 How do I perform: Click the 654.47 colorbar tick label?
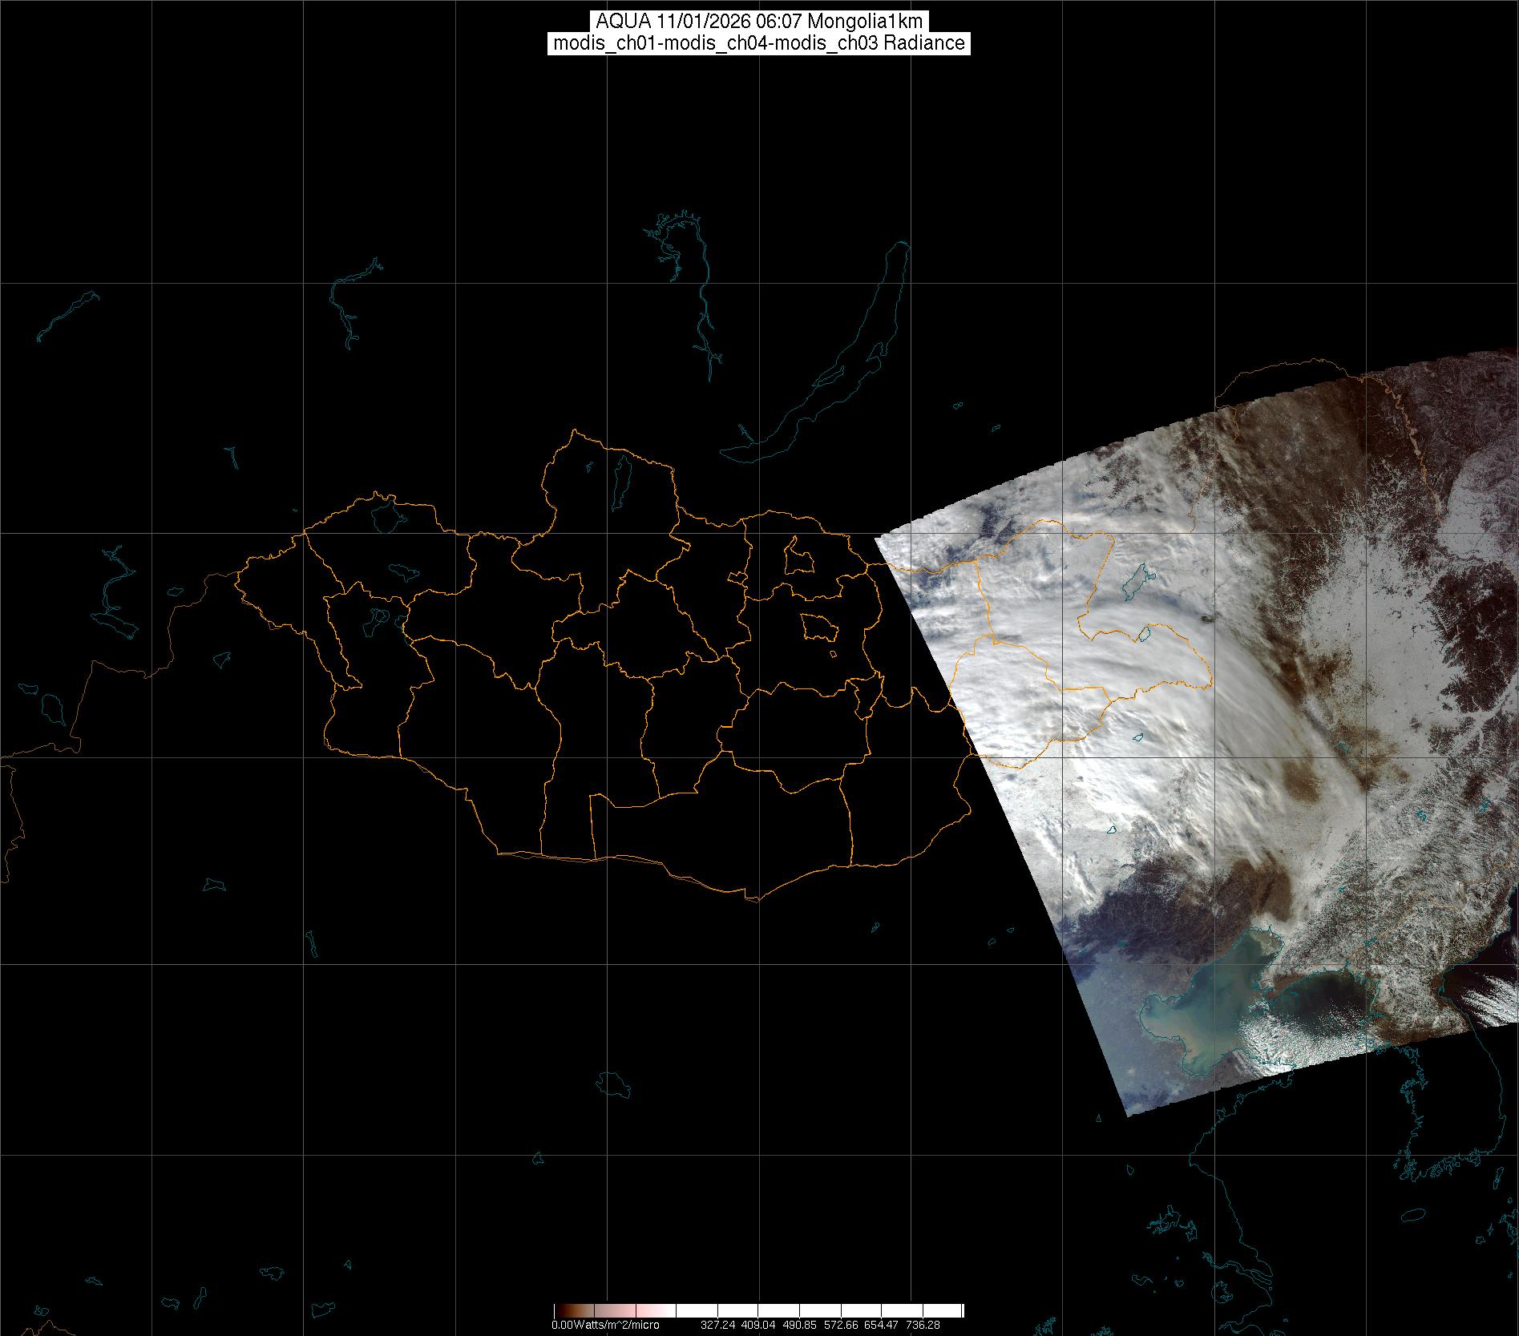coord(883,1325)
